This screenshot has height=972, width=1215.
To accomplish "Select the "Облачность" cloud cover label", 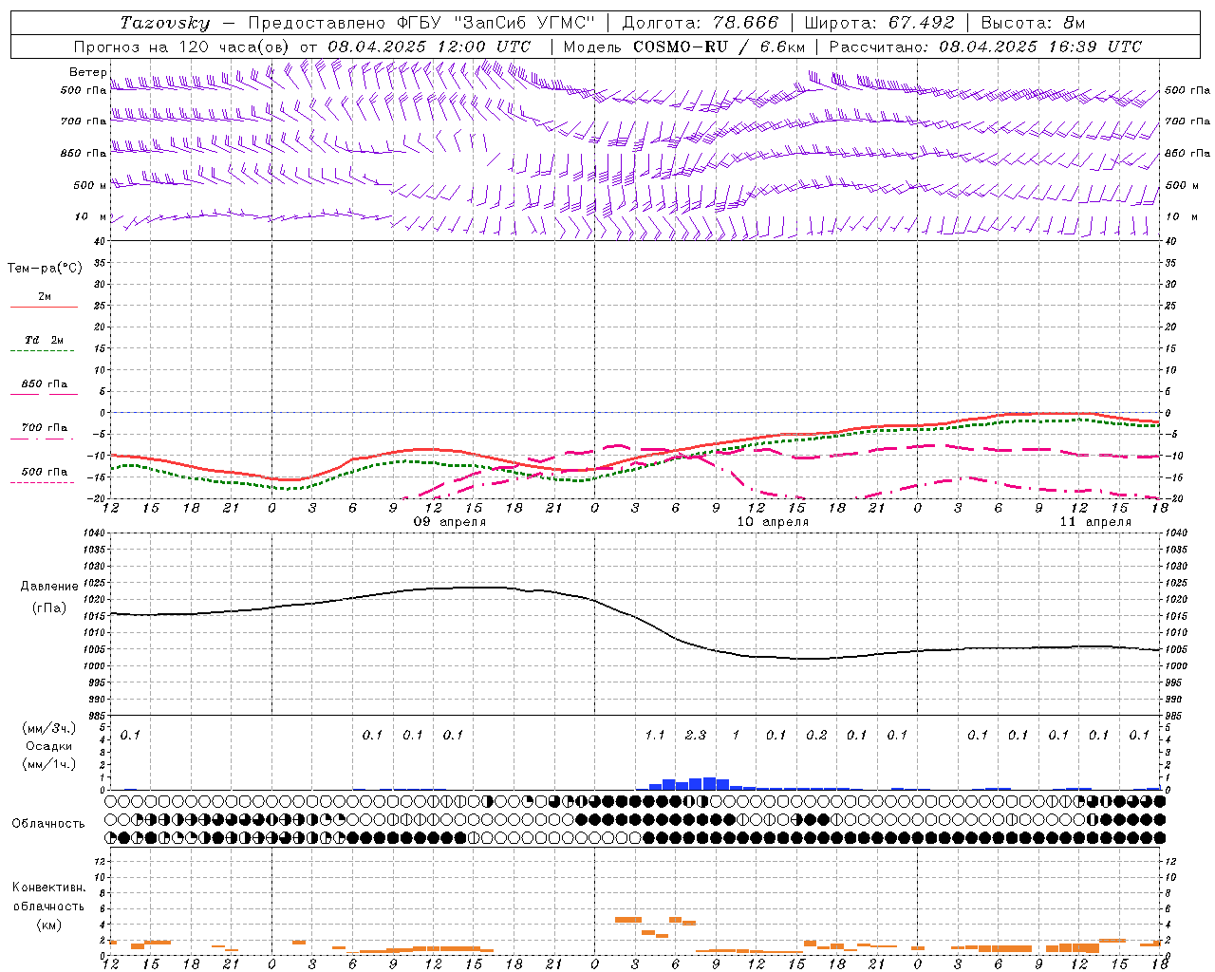I will coord(48,823).
